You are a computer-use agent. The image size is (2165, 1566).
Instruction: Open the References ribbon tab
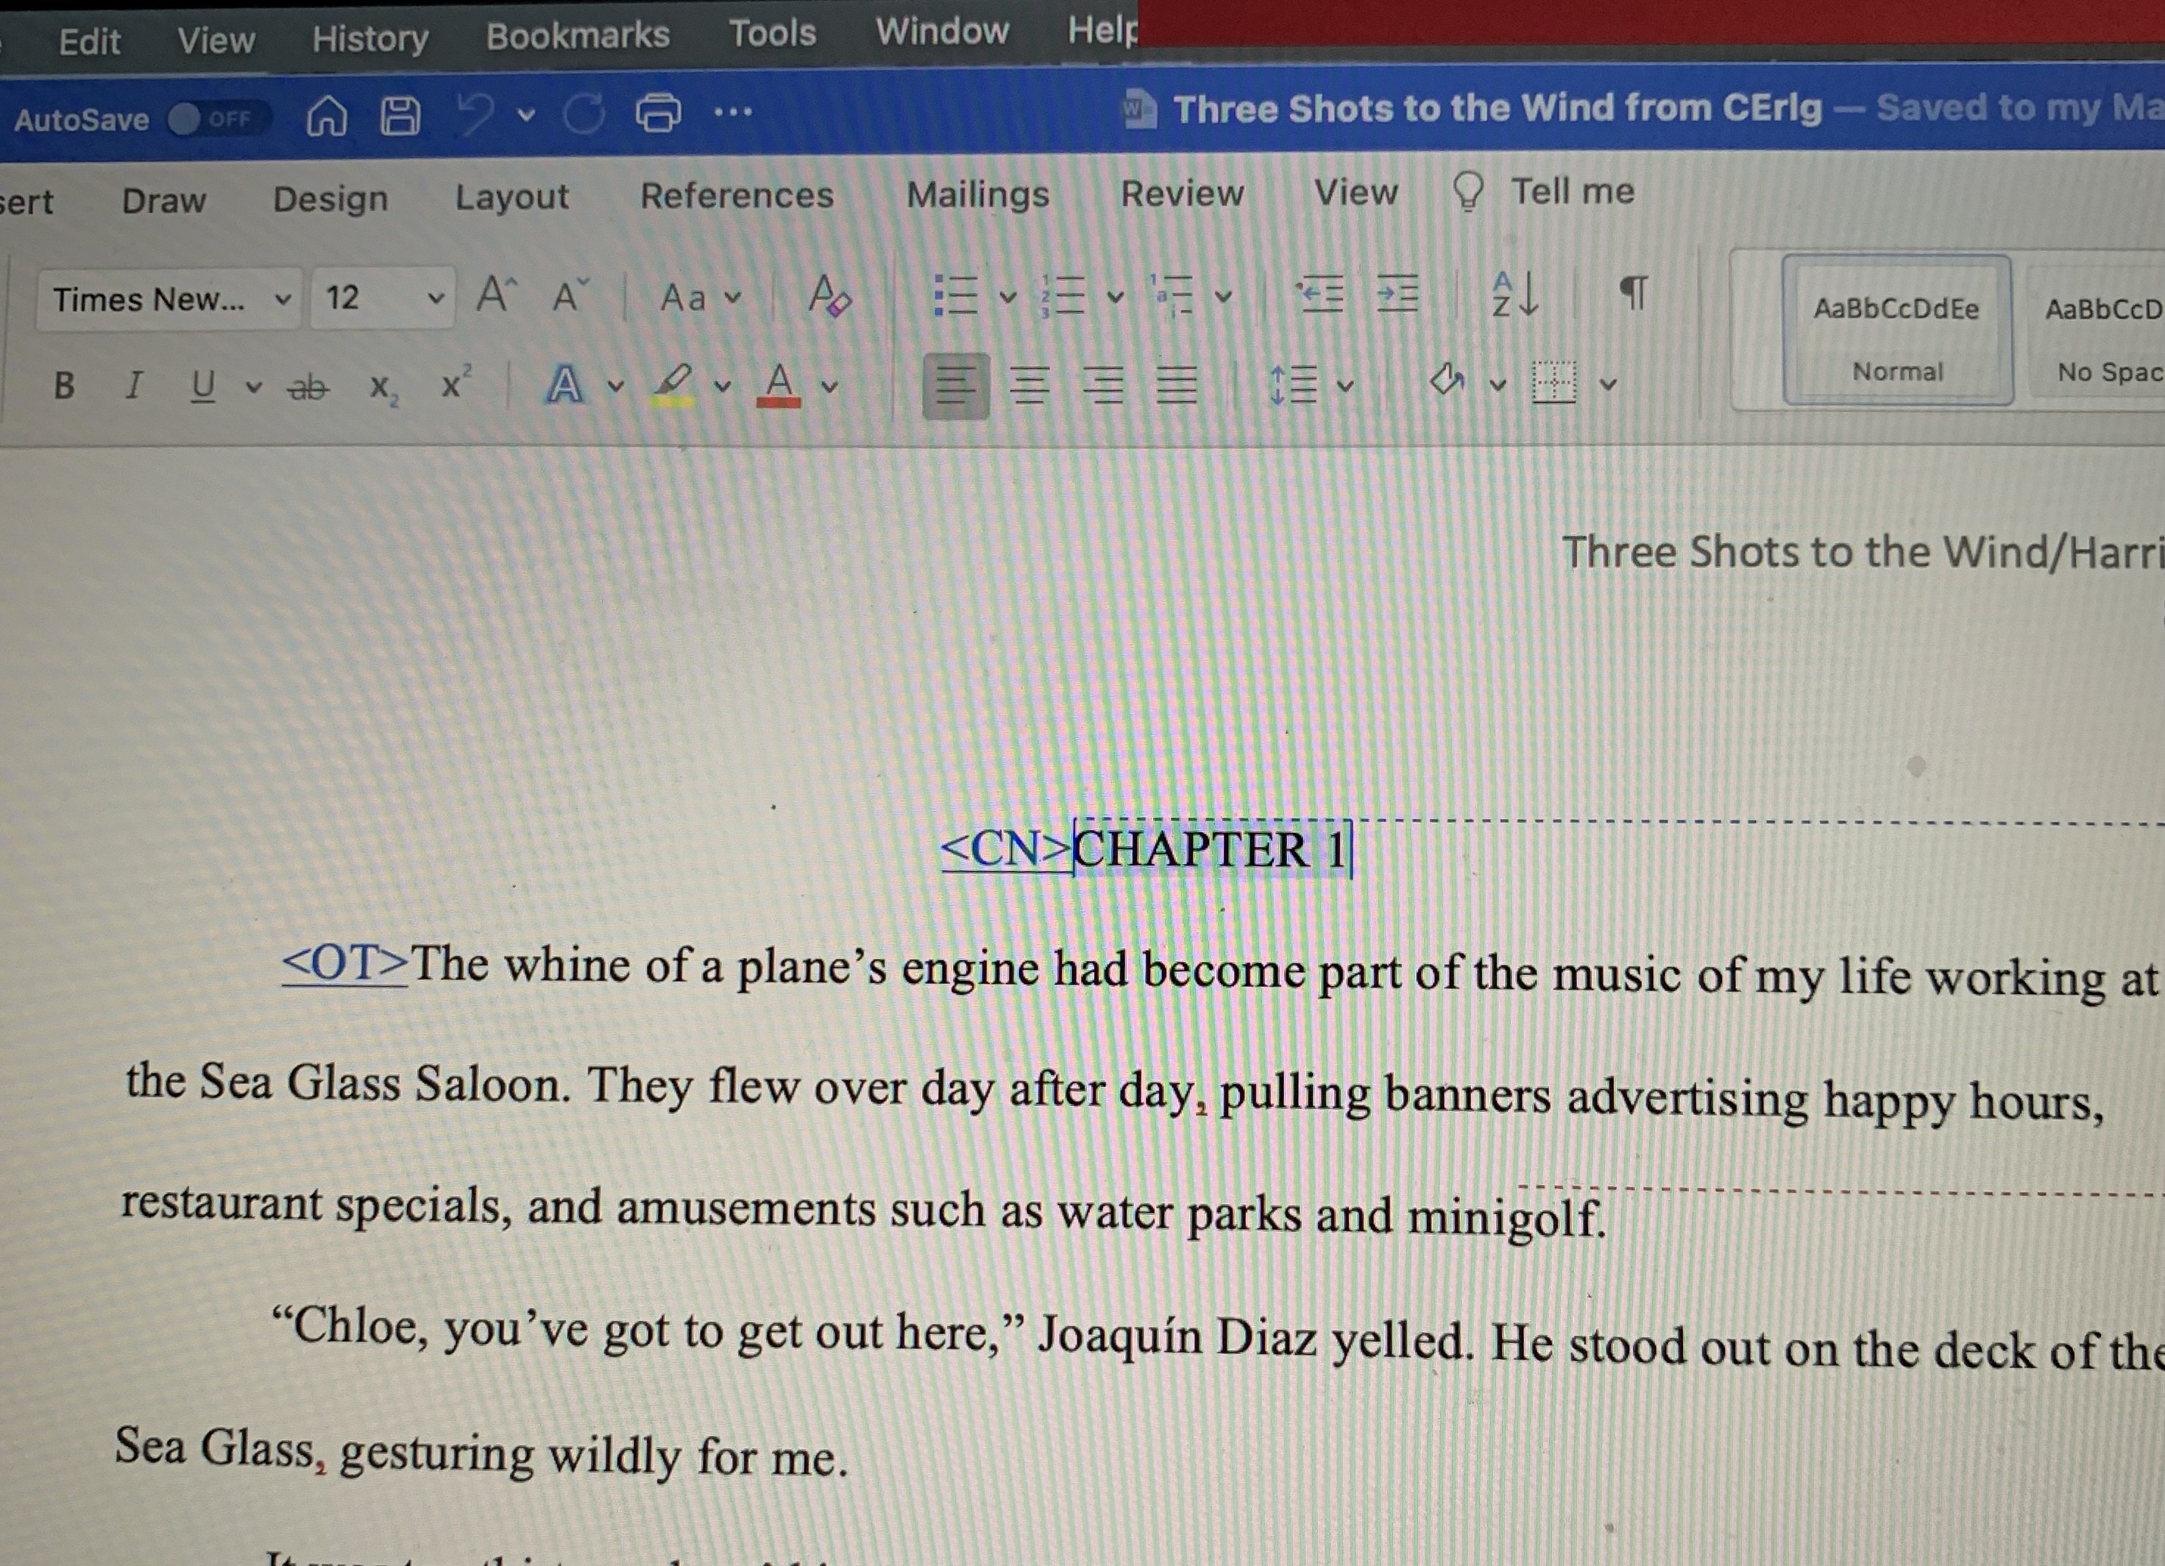(x=736, y=196)
